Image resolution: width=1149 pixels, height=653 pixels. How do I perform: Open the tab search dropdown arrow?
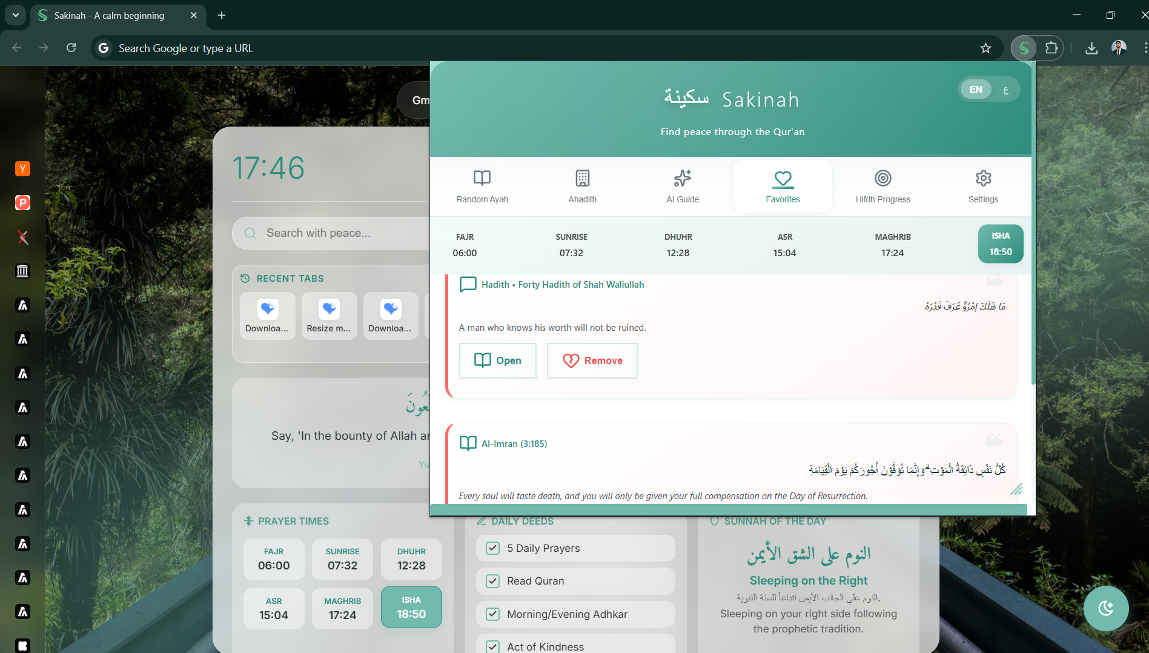pos(15,15)
